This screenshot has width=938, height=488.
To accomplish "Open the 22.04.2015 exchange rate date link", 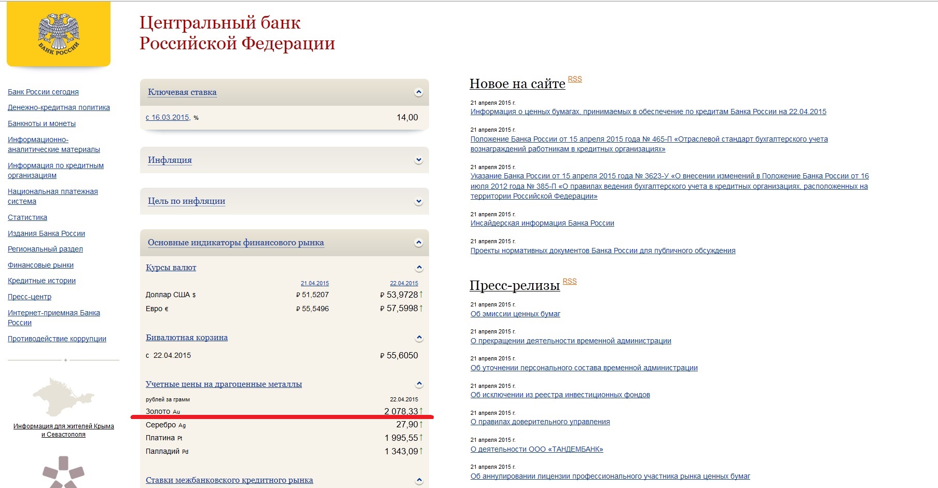I will click(x=404, y=283).
